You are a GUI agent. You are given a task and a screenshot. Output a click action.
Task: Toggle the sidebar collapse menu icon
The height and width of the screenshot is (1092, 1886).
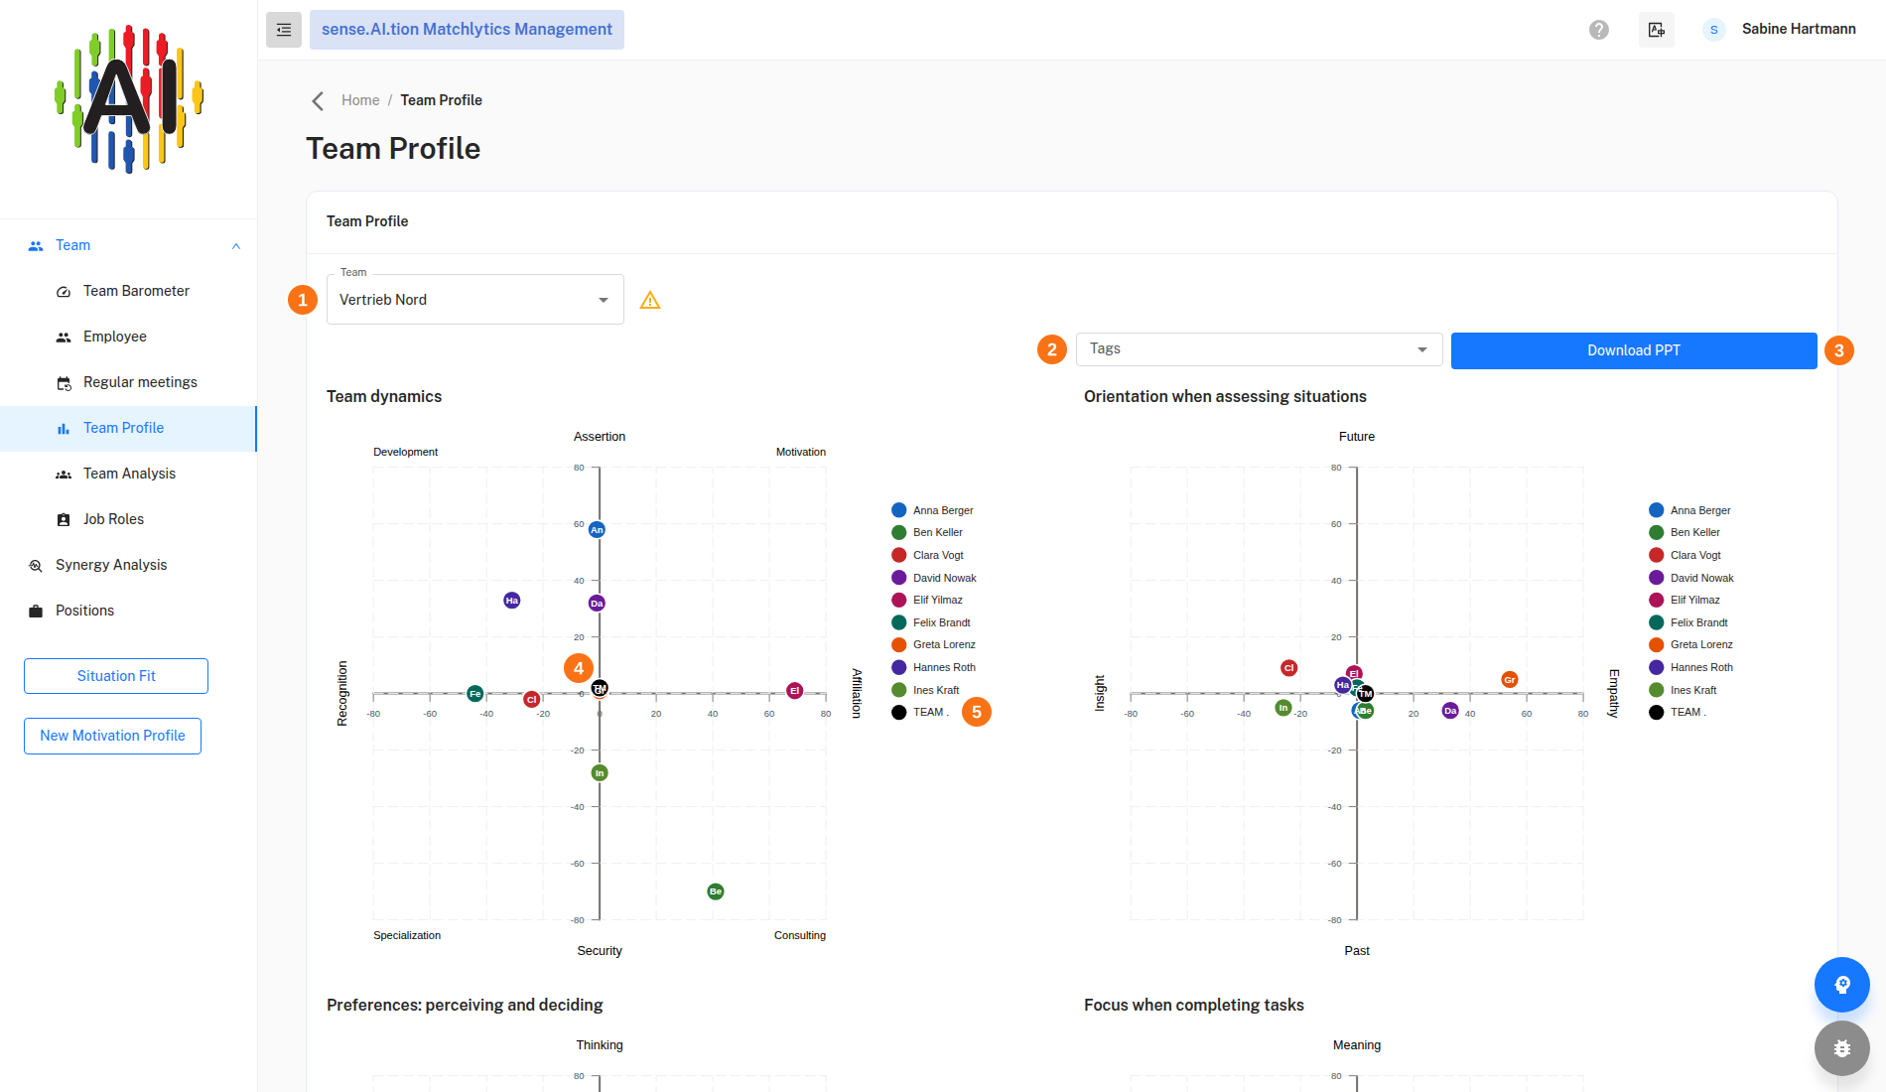284,30
